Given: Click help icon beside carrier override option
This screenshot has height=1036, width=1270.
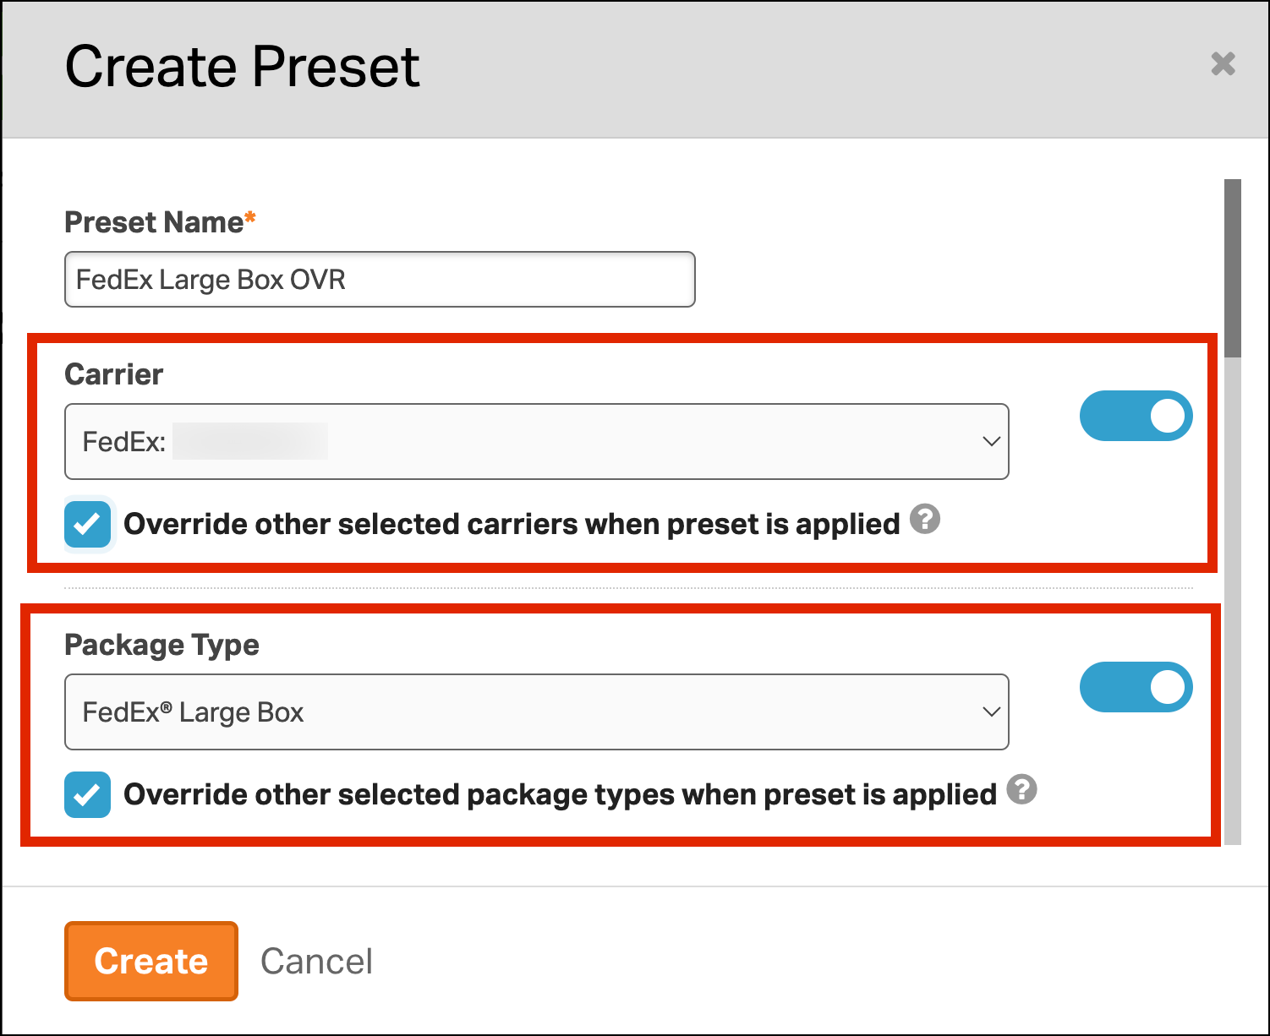Looking at the screenshot, I should coord(925,519).
